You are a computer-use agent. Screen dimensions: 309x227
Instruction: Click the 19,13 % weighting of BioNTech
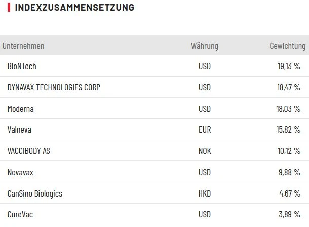(288, 66)
